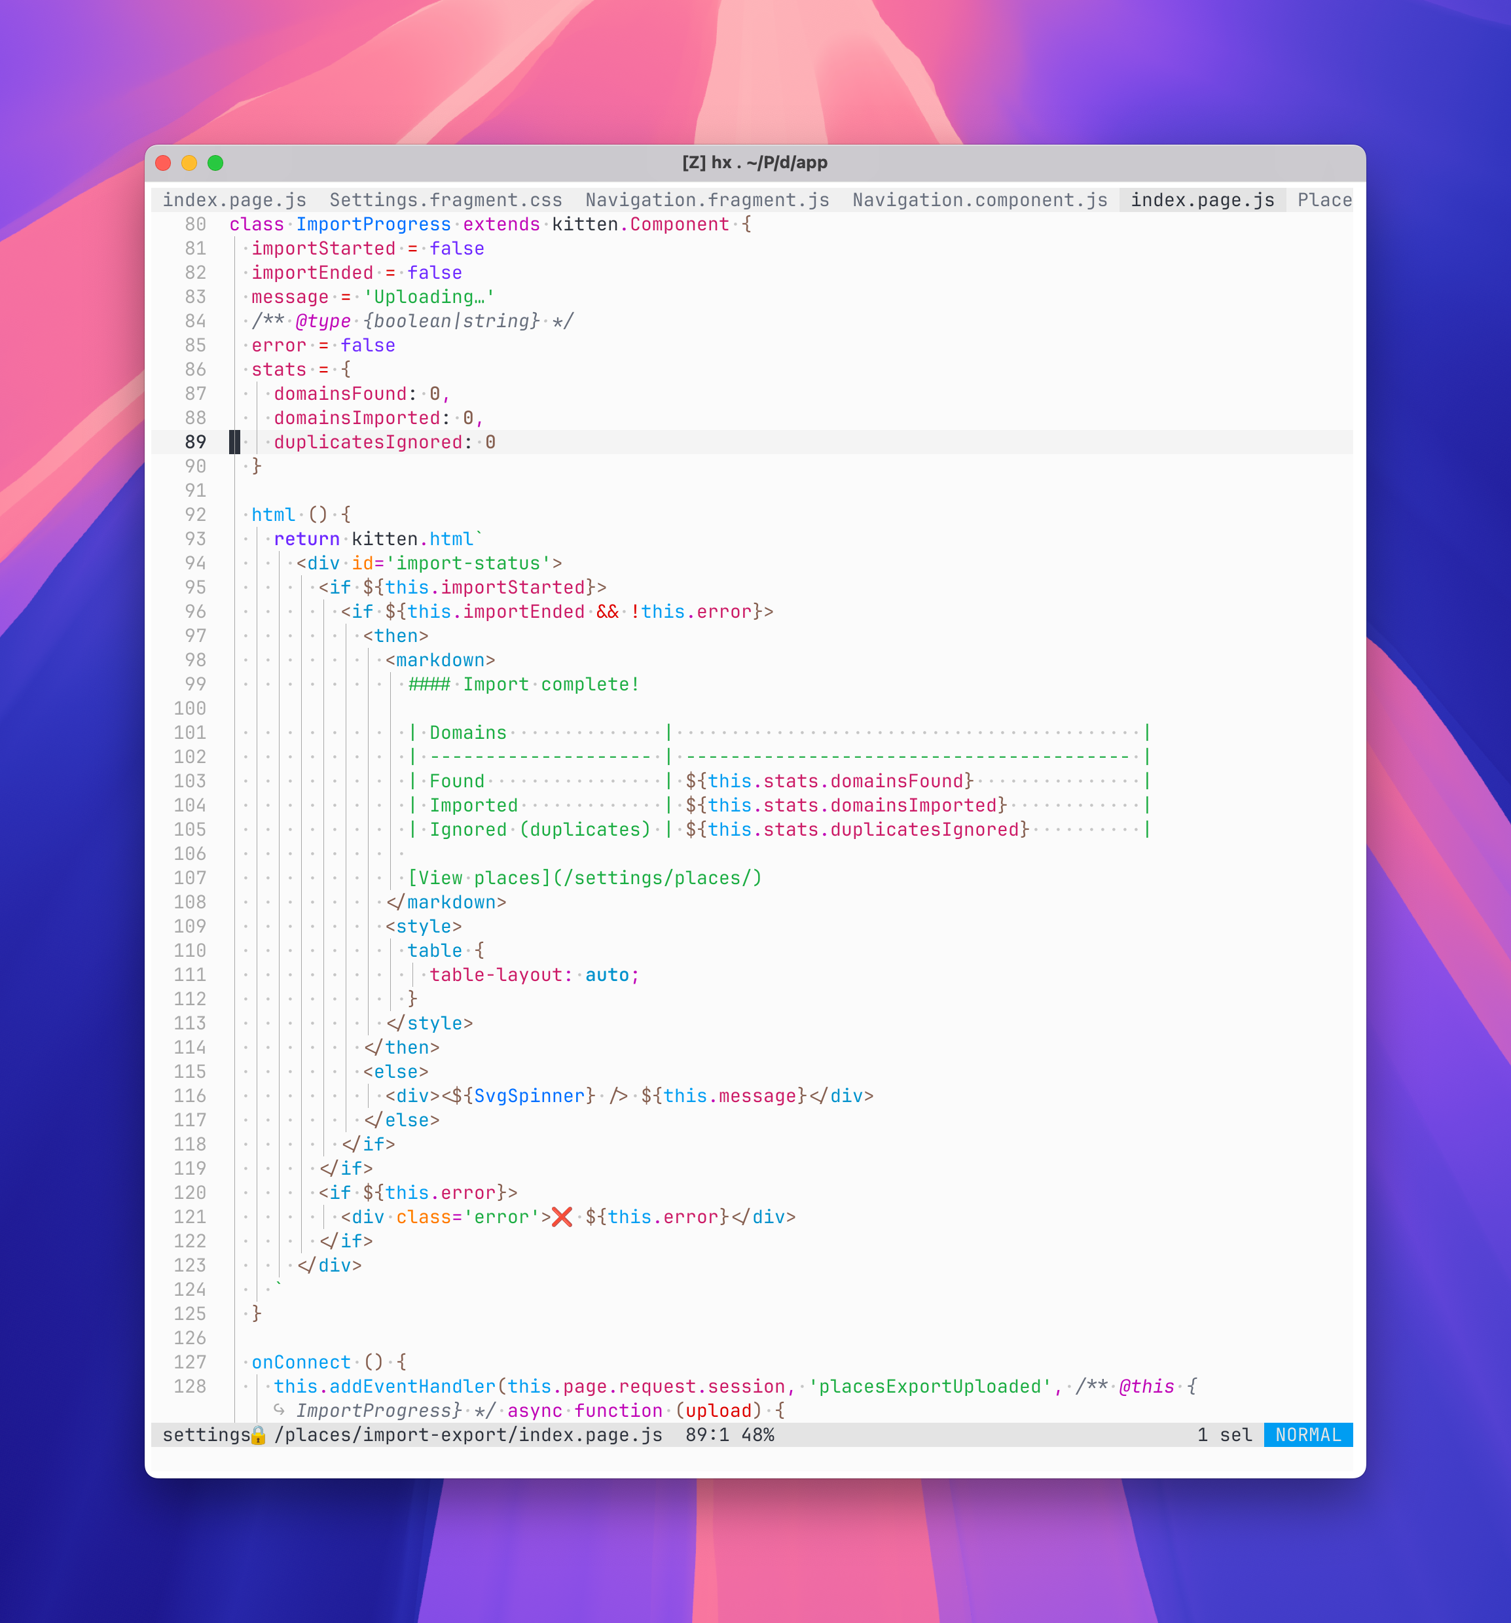This screenshot has height=1623, width=1511.
Task: Click the '@type' JSDoc tag
Action: click(x=323, y=321)
